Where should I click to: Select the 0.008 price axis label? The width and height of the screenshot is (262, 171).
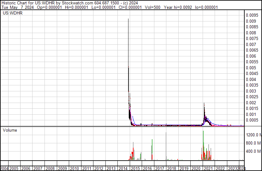[x=251, y=33]
